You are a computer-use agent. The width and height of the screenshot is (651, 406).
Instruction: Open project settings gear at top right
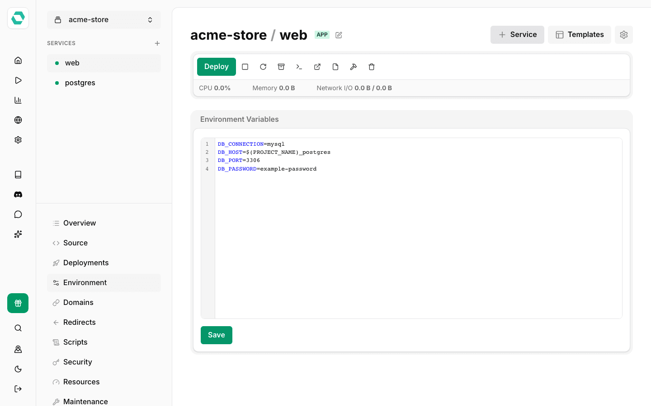point(624,35)
